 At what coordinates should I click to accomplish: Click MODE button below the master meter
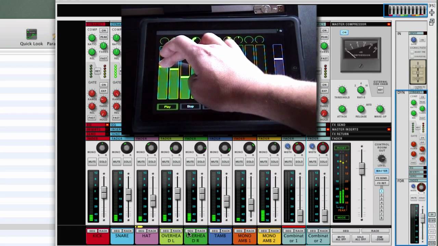[342, 217]
